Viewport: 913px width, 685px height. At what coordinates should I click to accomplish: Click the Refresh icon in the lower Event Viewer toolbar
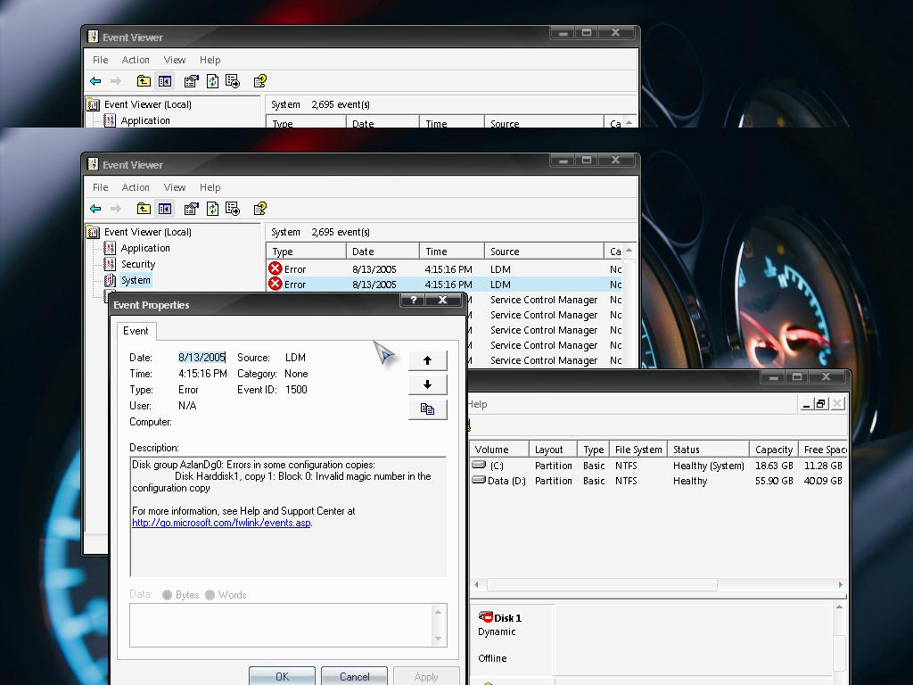212,209
